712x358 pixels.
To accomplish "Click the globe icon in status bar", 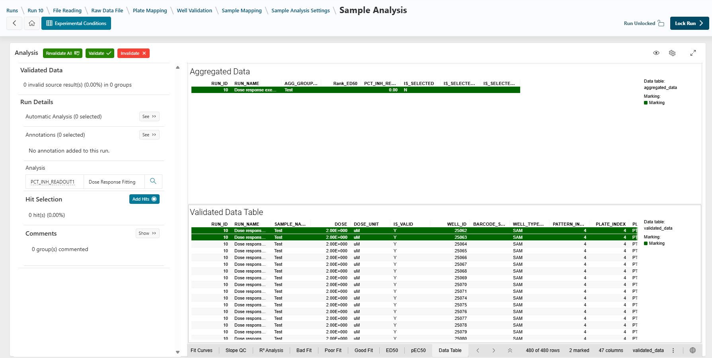I will click(693, 350).
